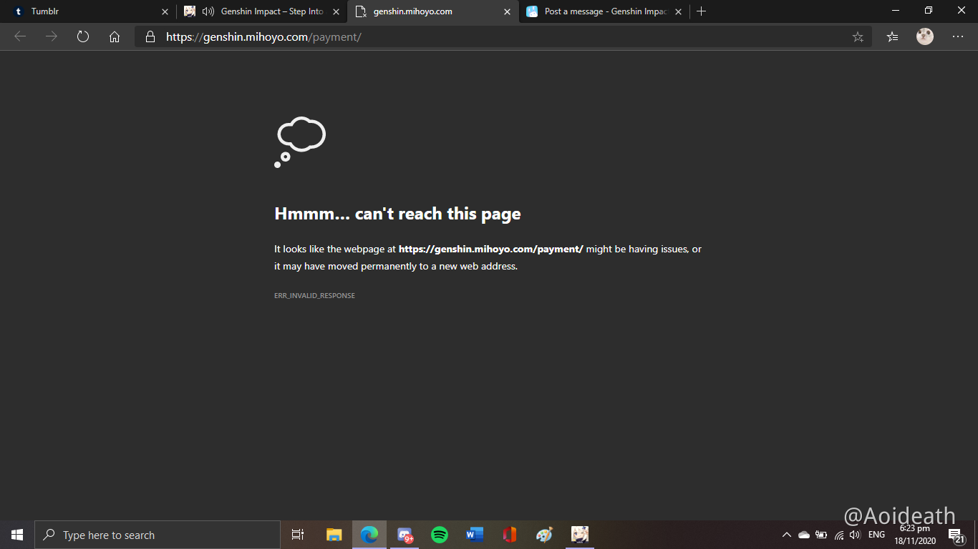Close the genshin.mihoyo.com tab
Viewport: 978px width, 549px height.
[507, 11]
